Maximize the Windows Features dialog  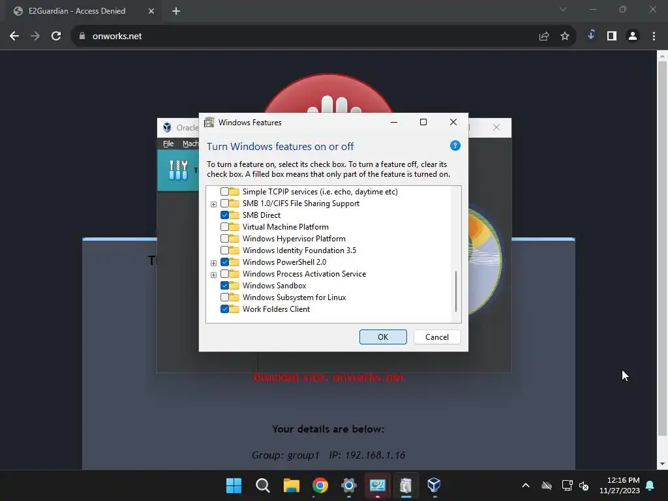coord(423,122)
